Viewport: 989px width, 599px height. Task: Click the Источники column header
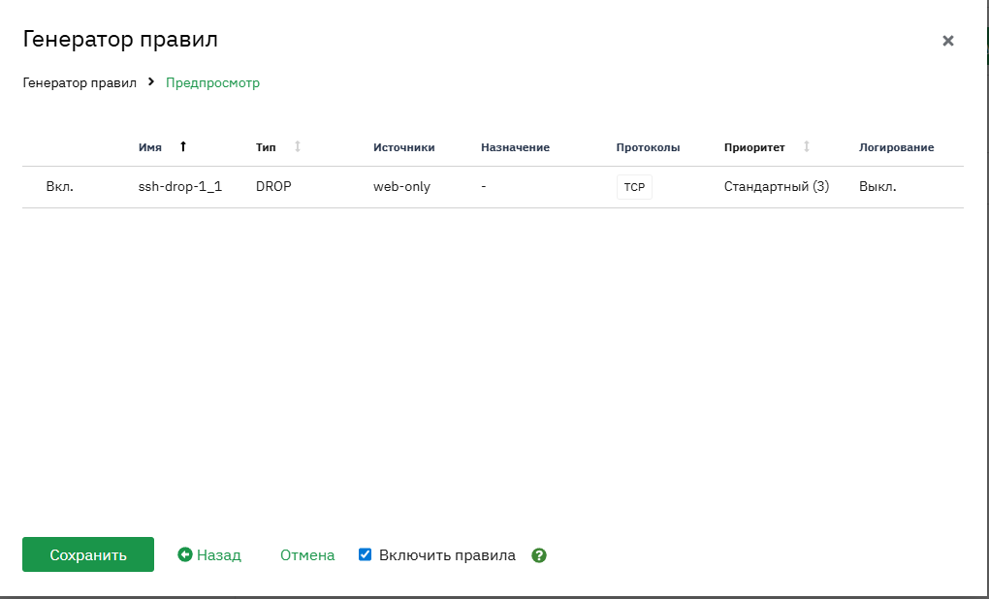pos(403,147)
